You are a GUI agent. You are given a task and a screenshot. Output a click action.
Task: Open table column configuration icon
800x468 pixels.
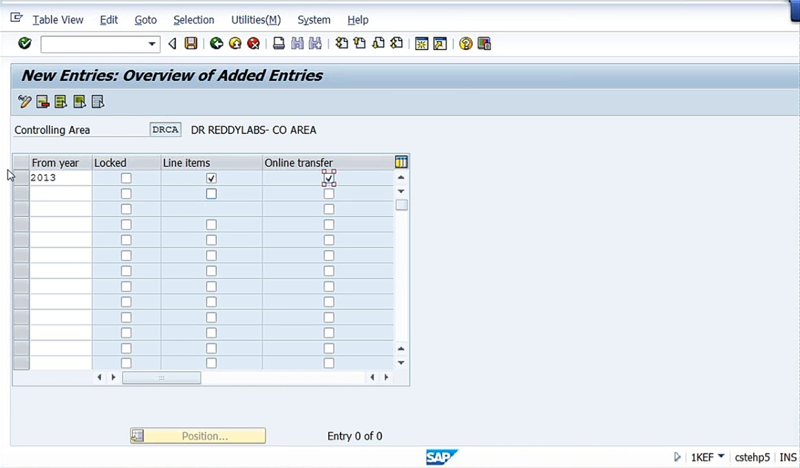[401, 162]
